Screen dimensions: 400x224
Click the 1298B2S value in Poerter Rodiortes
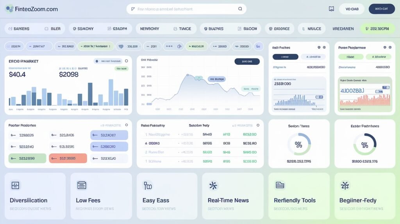pyautogui.click(x=26, y=135)
